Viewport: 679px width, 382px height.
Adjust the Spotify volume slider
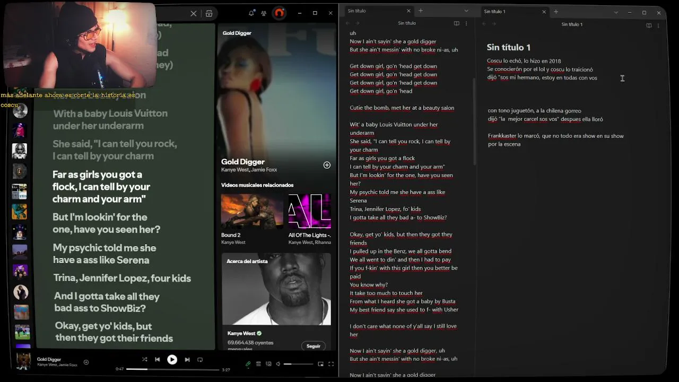[299, 364]
